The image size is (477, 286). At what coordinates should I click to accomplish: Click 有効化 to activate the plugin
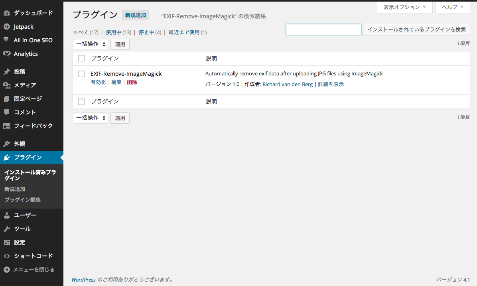[x=98, y=82]
